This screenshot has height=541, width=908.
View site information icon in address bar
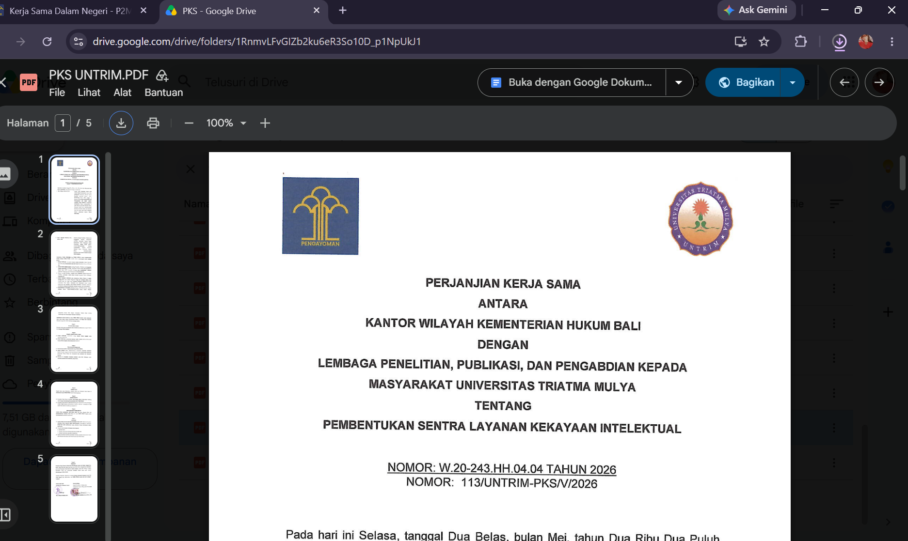coord(78,42)
